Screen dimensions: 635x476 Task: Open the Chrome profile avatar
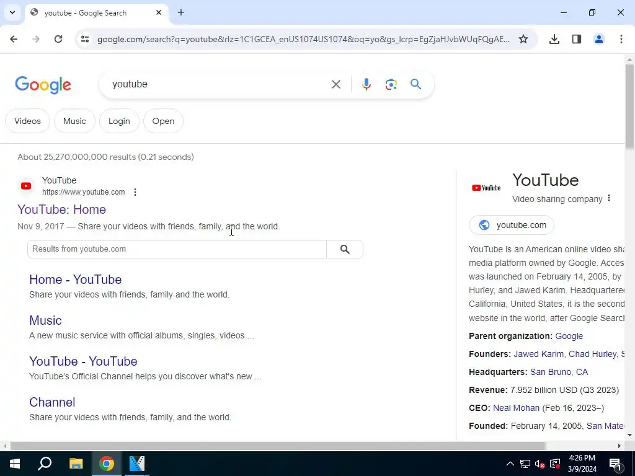click(x=599, y=39)
